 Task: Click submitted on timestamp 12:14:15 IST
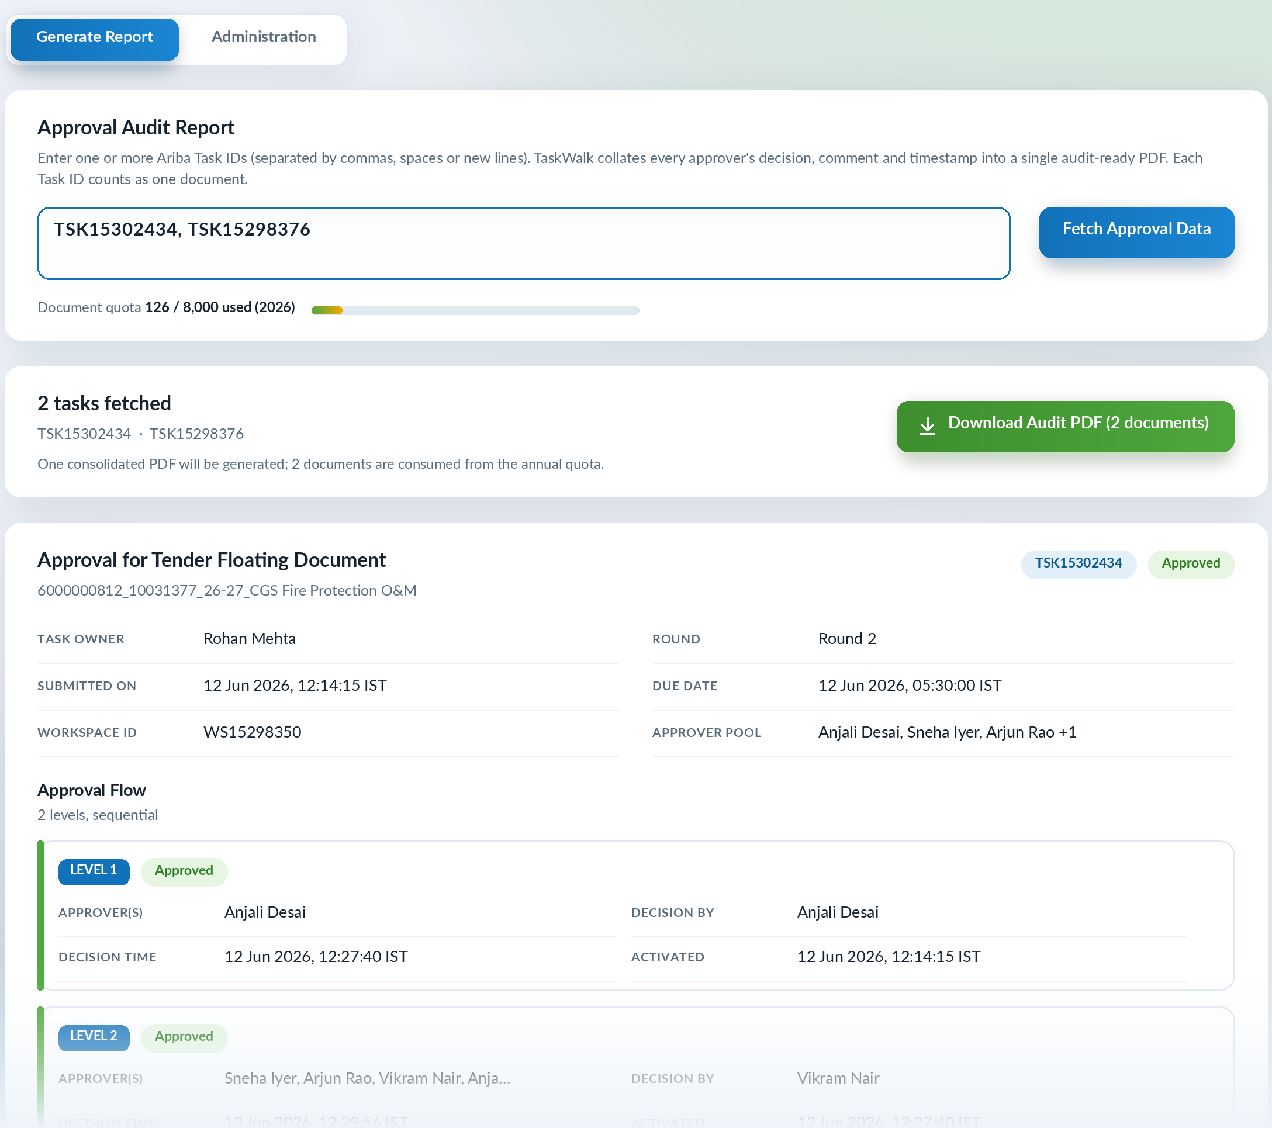pos(295,686)
